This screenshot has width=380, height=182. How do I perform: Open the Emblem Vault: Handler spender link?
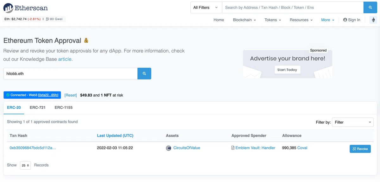255,148
